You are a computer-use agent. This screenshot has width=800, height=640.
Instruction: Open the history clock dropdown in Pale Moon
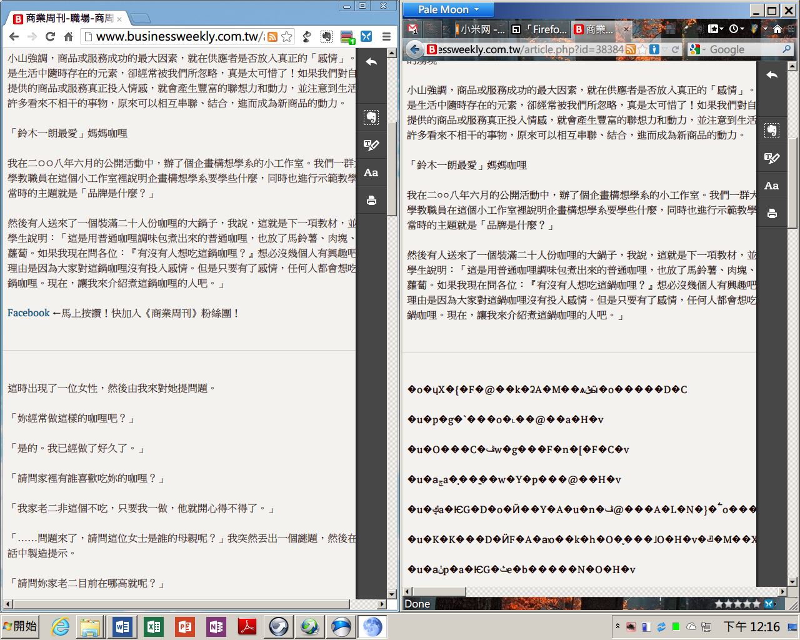coord(736,29)
